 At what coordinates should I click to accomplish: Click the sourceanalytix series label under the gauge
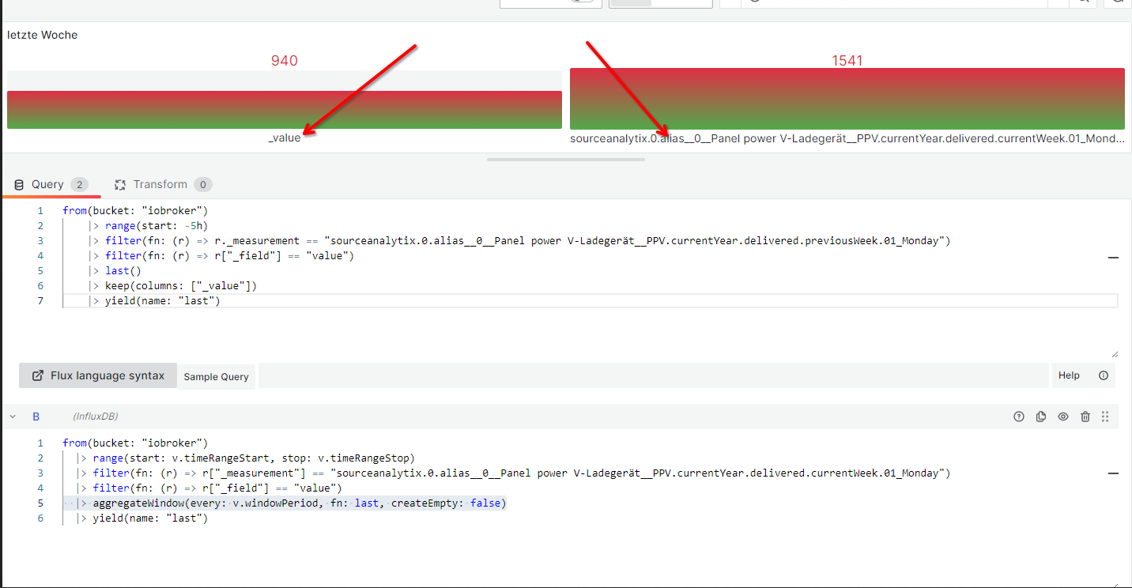[x=847, y=138]
